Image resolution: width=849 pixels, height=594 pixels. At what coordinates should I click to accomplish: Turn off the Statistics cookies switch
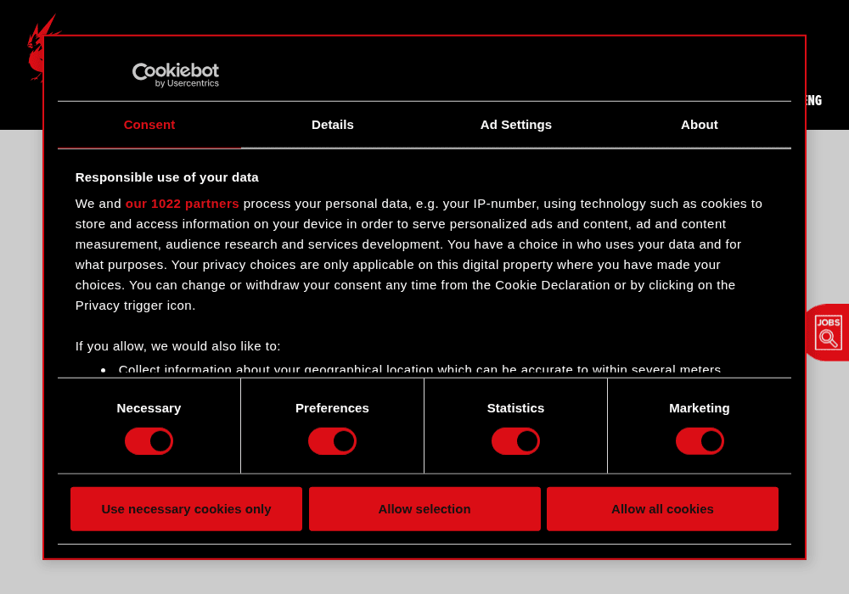click(x=515, y=441)
